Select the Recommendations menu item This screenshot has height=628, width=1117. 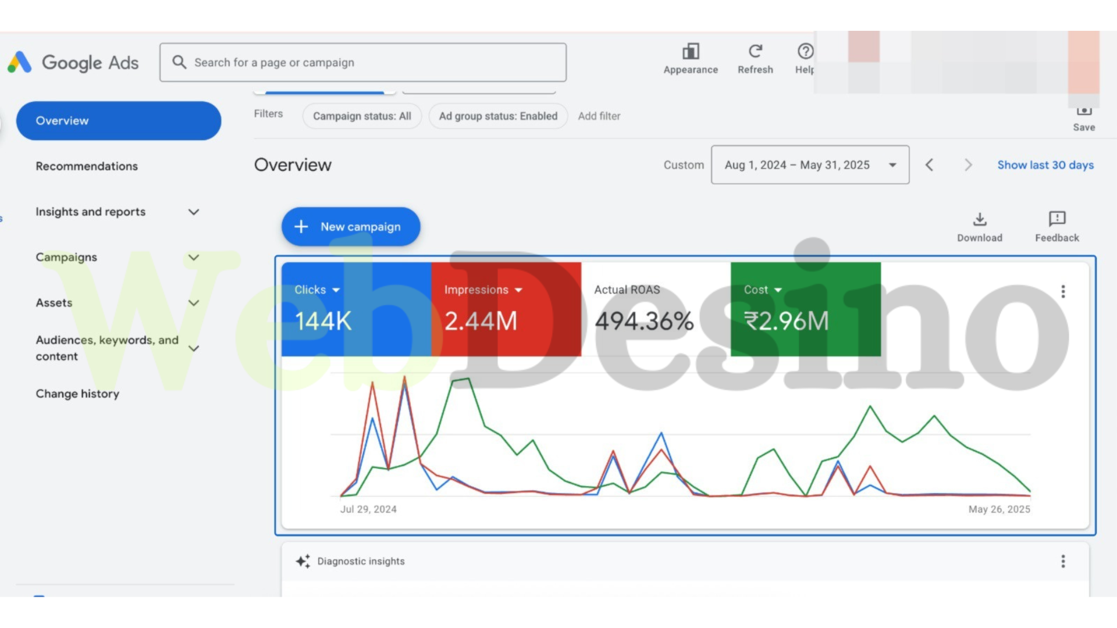87,166
